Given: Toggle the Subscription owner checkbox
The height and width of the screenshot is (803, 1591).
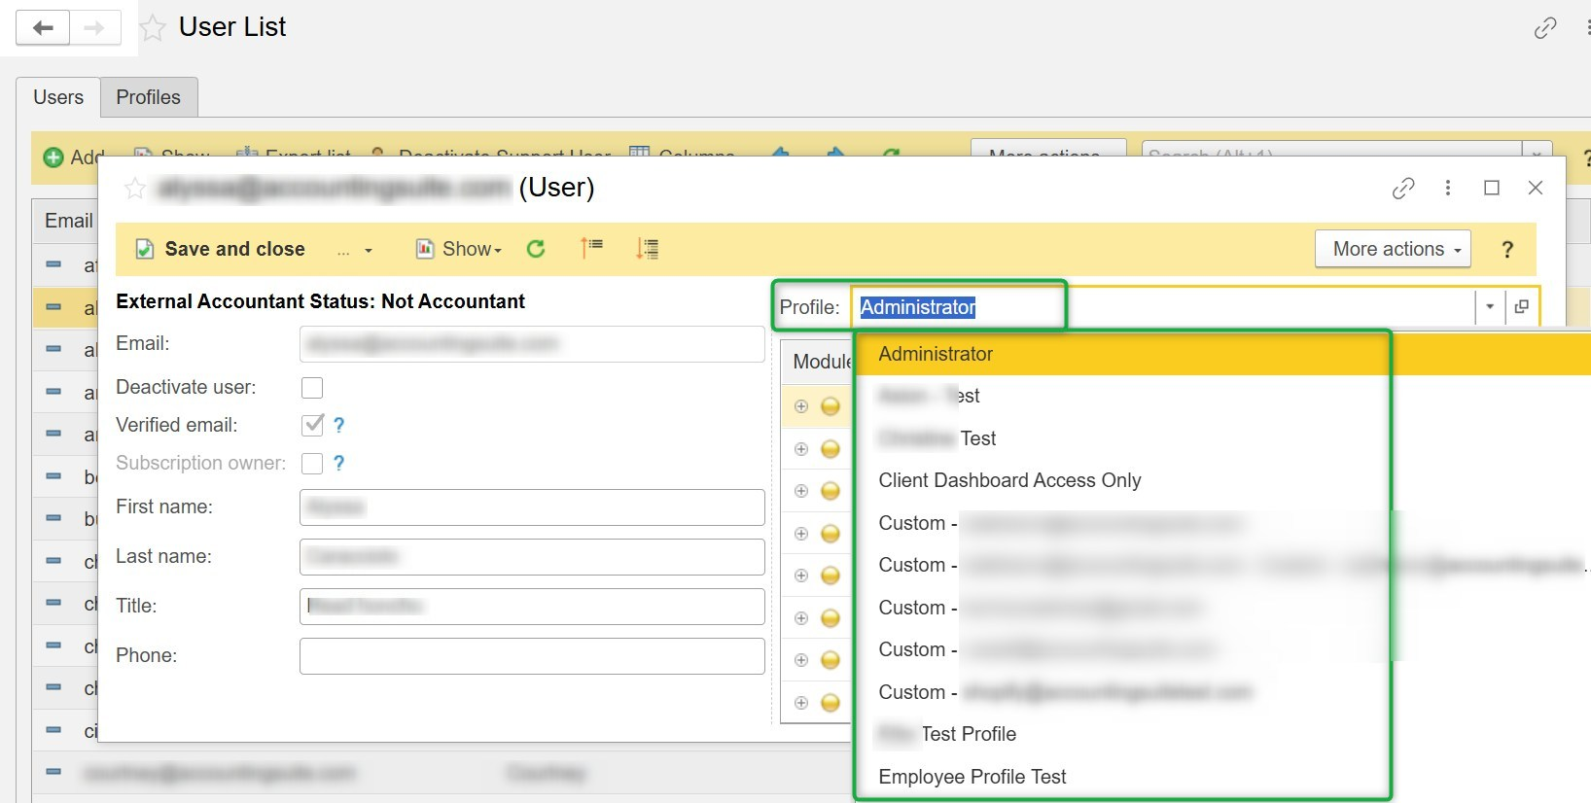Looking at the screenshot, I should tap(312, 464).
